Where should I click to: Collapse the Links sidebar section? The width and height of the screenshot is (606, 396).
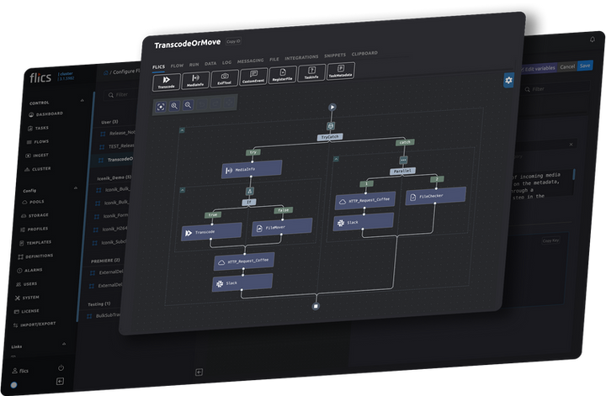(64, 344)
